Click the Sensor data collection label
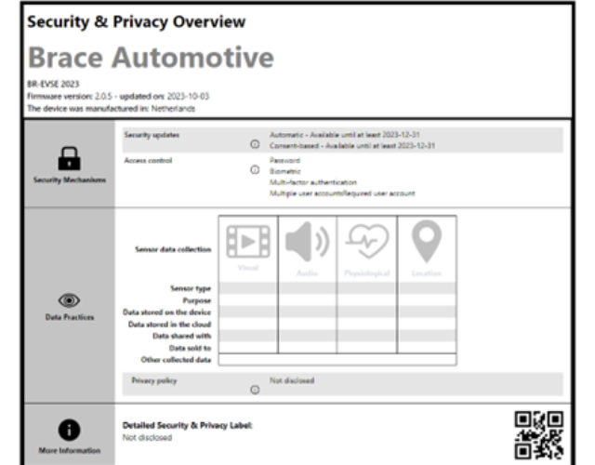This screenshot has width=595, height=465. click(173, 249)
